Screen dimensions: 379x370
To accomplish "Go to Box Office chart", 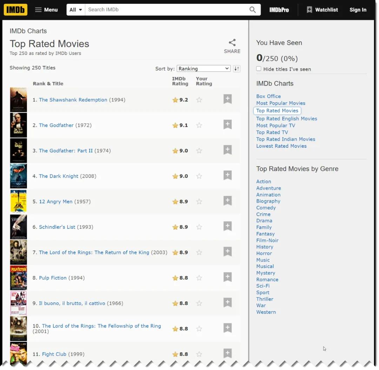I will tap(268, 96).
